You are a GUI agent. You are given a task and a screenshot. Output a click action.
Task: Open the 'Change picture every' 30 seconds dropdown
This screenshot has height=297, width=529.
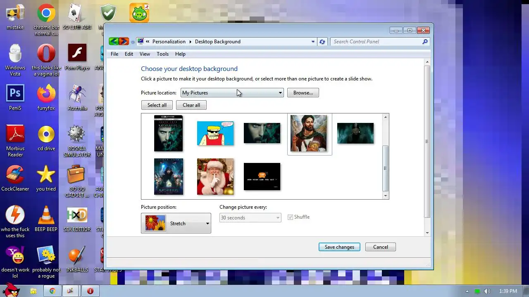pos(250,217)
